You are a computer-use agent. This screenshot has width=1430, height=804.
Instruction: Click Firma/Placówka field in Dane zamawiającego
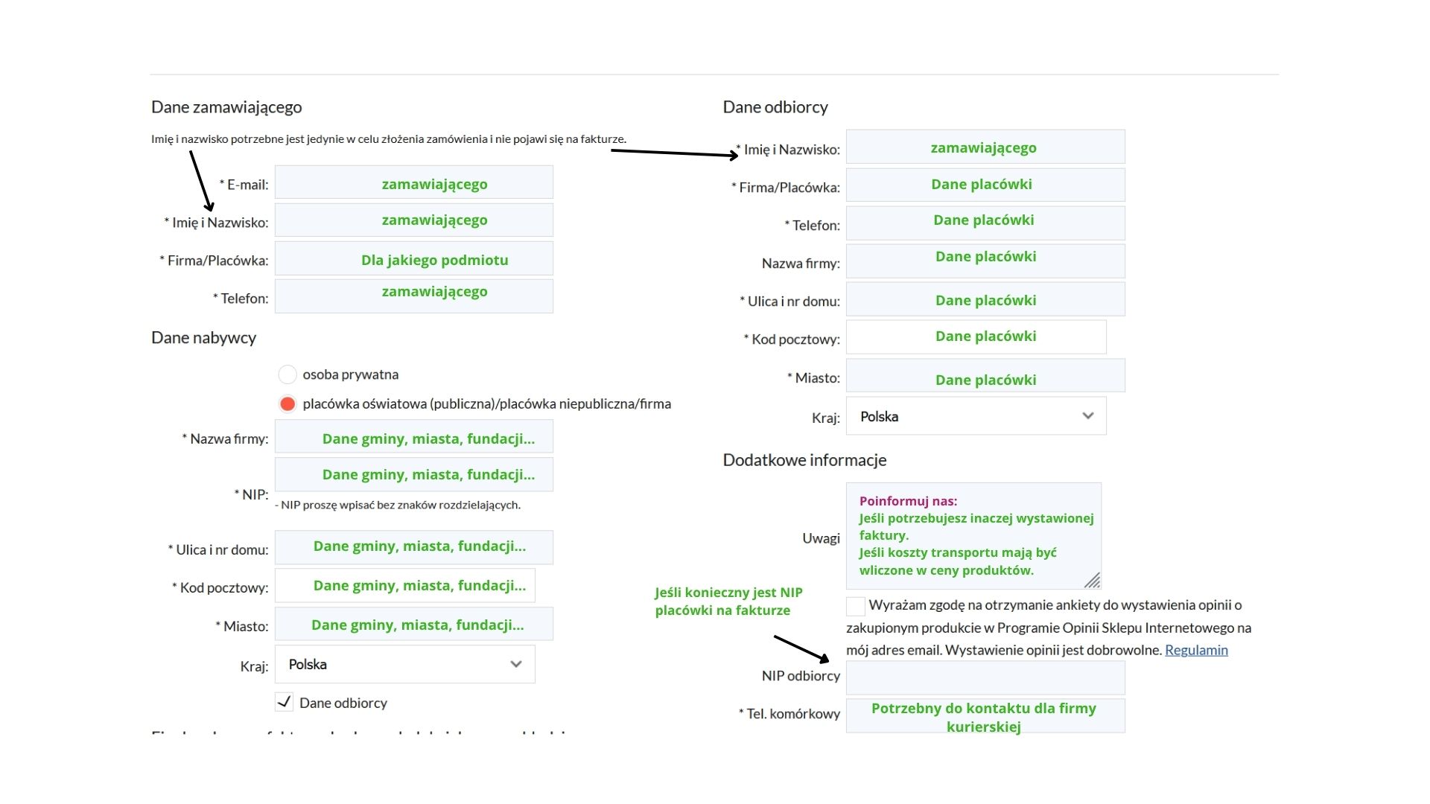[414, 258]
